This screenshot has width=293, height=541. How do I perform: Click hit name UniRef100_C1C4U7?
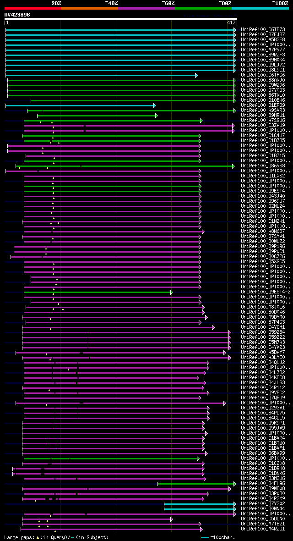263,136
